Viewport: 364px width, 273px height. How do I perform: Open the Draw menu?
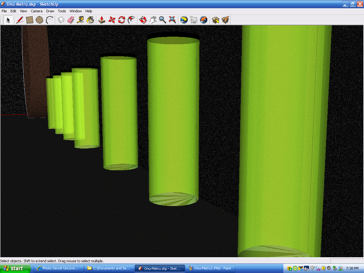point(50,11)
